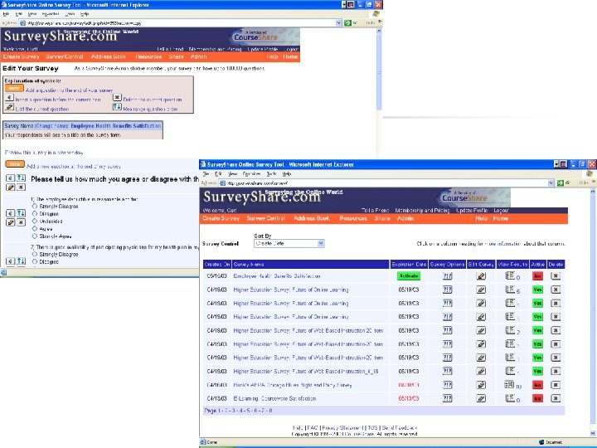
Task: Delete the E-Learning Courseware Satisfaction survey
Action: (556, 398)
